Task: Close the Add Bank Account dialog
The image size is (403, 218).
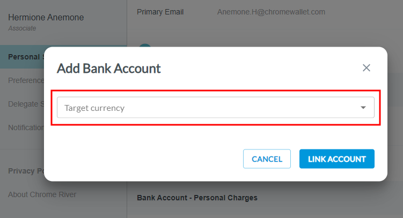Action: pos(367,68)
